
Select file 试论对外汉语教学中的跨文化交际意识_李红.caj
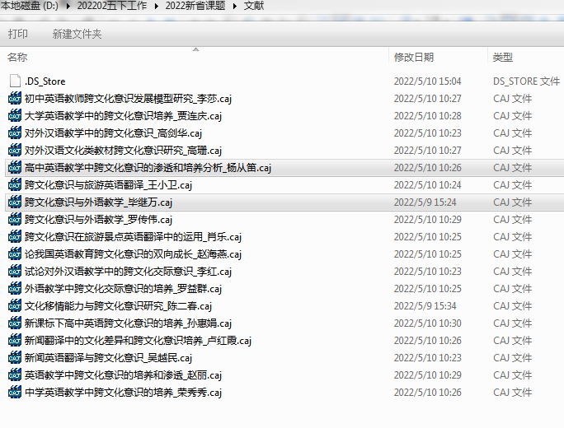click(x=128, y=271)
